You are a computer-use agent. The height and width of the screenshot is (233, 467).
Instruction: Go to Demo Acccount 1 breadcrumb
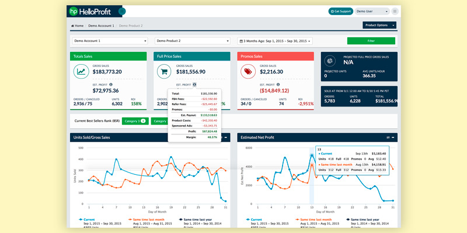101,26
